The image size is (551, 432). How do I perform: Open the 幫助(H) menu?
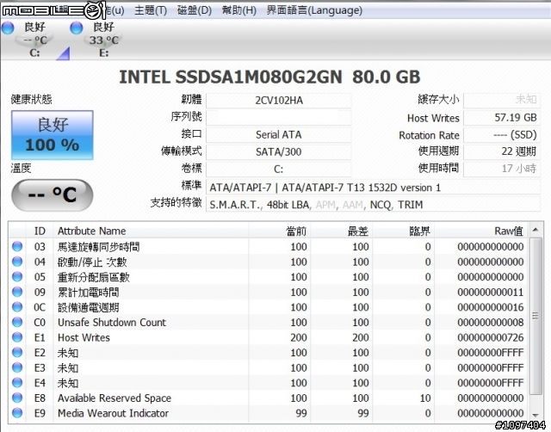point(239,10)
